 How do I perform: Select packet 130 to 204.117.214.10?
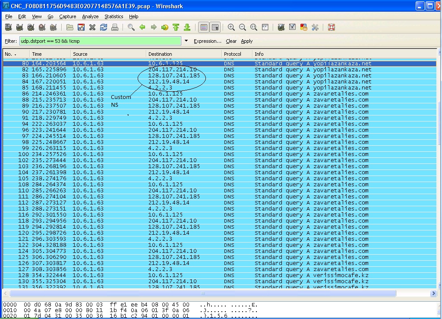coord(220,281)
